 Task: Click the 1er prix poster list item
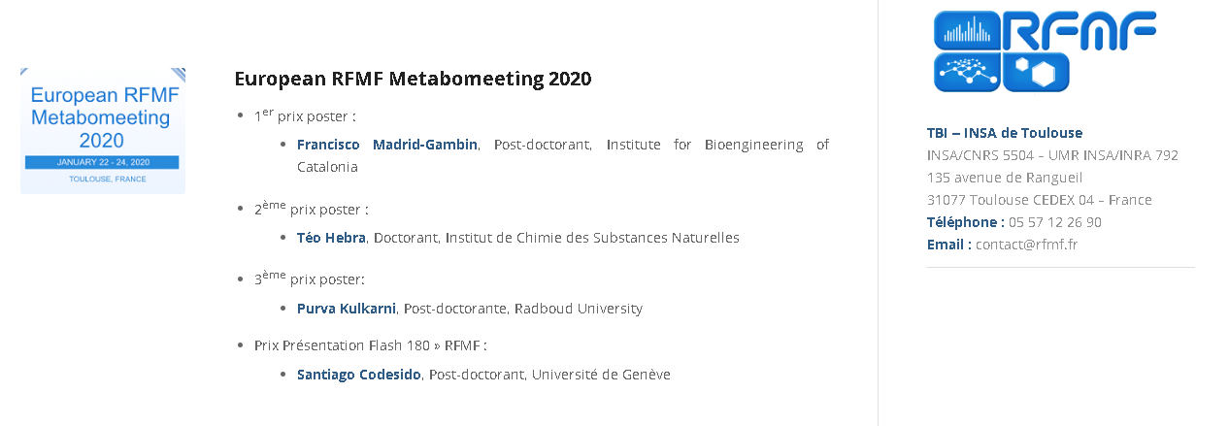coord(305,116)
